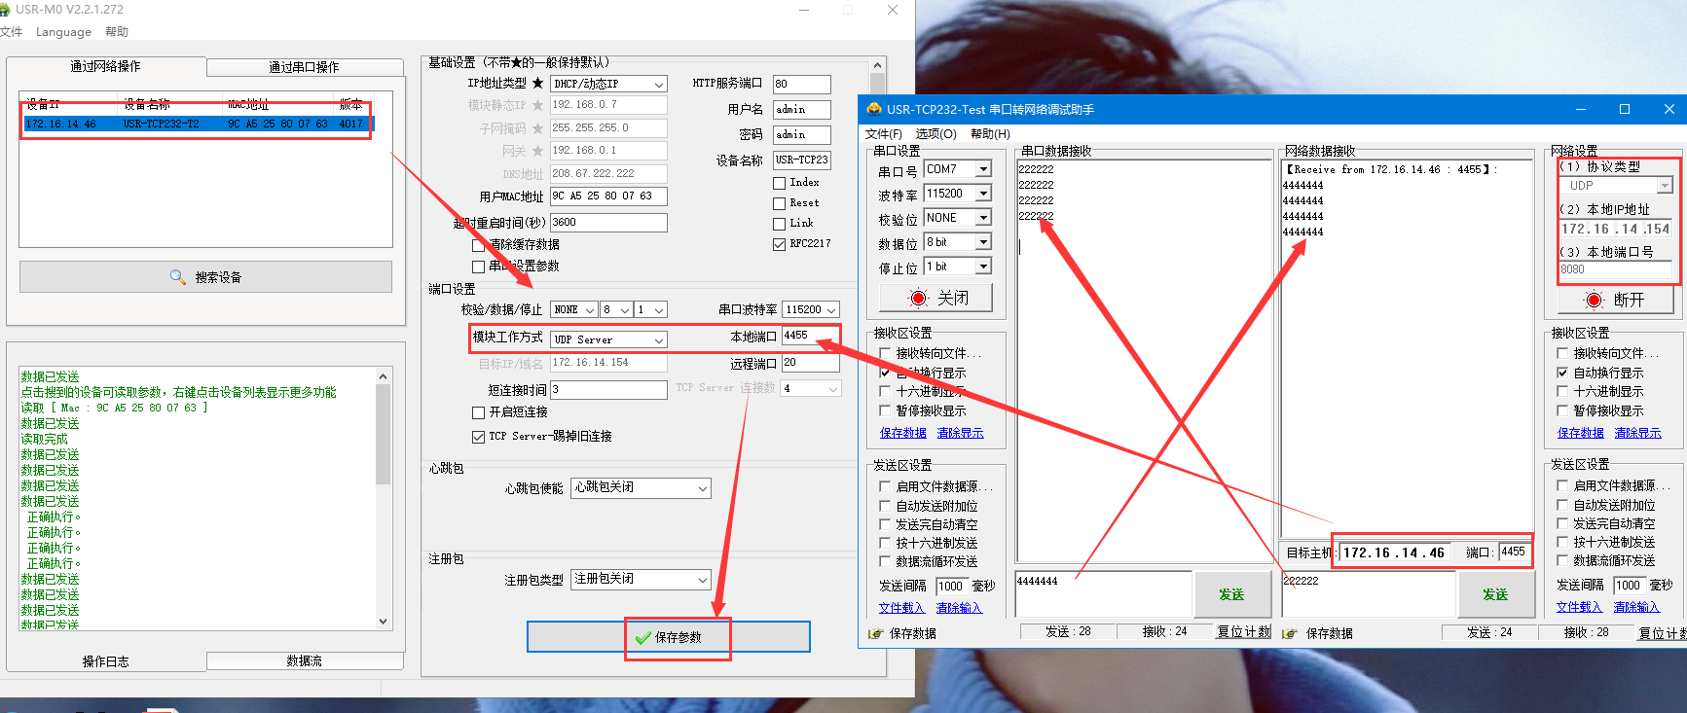Image resolution: width=1687 pixels, height=713 pixels.
Task: Click the HTTP服务端口 field showing 80
Action: coord(802,85)
